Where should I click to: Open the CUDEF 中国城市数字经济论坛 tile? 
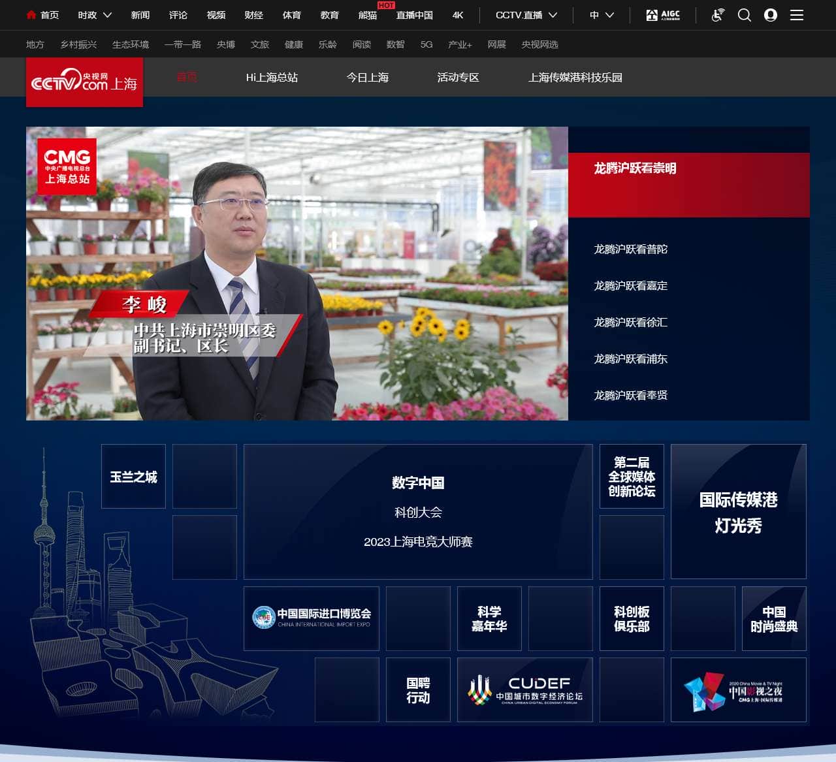(x=525, y=690)
